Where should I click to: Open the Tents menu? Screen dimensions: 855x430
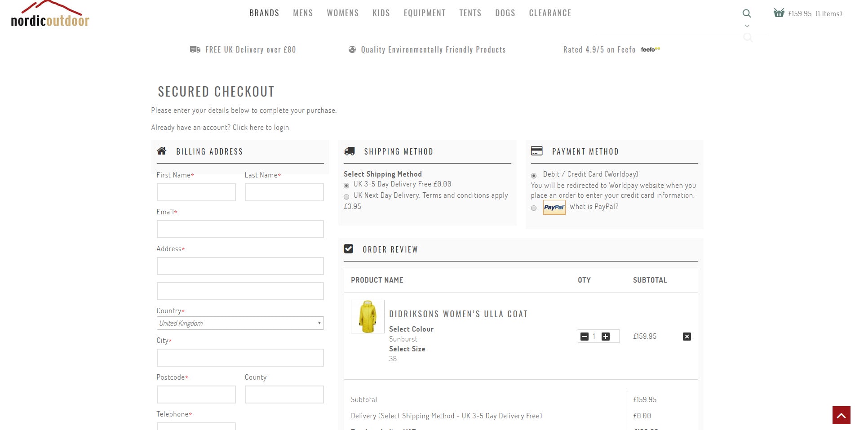(470, 13)
